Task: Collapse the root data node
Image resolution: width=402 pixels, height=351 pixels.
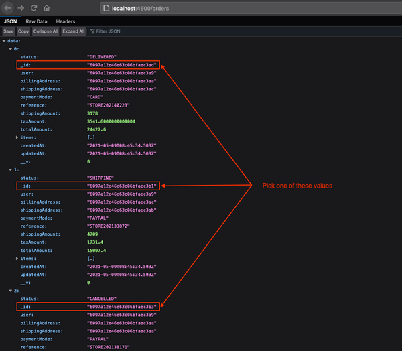Action: pos(4,41)
